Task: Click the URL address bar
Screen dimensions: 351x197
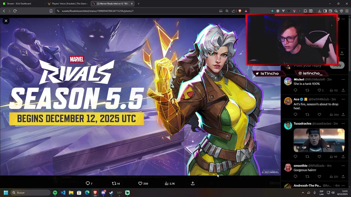Action: 137,11
